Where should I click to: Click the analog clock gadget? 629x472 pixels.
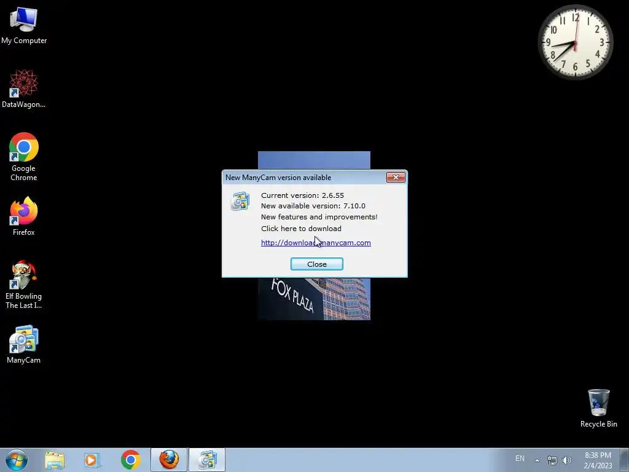(x=575, y=42)
